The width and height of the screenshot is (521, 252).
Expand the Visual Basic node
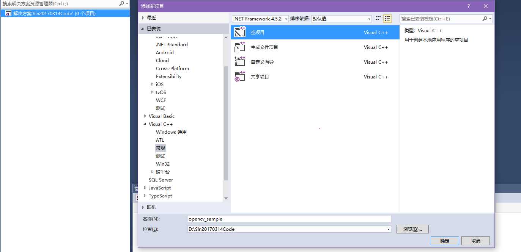pos(145,116)
